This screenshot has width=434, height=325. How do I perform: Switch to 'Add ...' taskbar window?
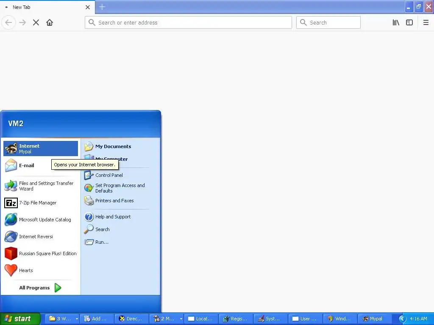[x=97, y=319]
